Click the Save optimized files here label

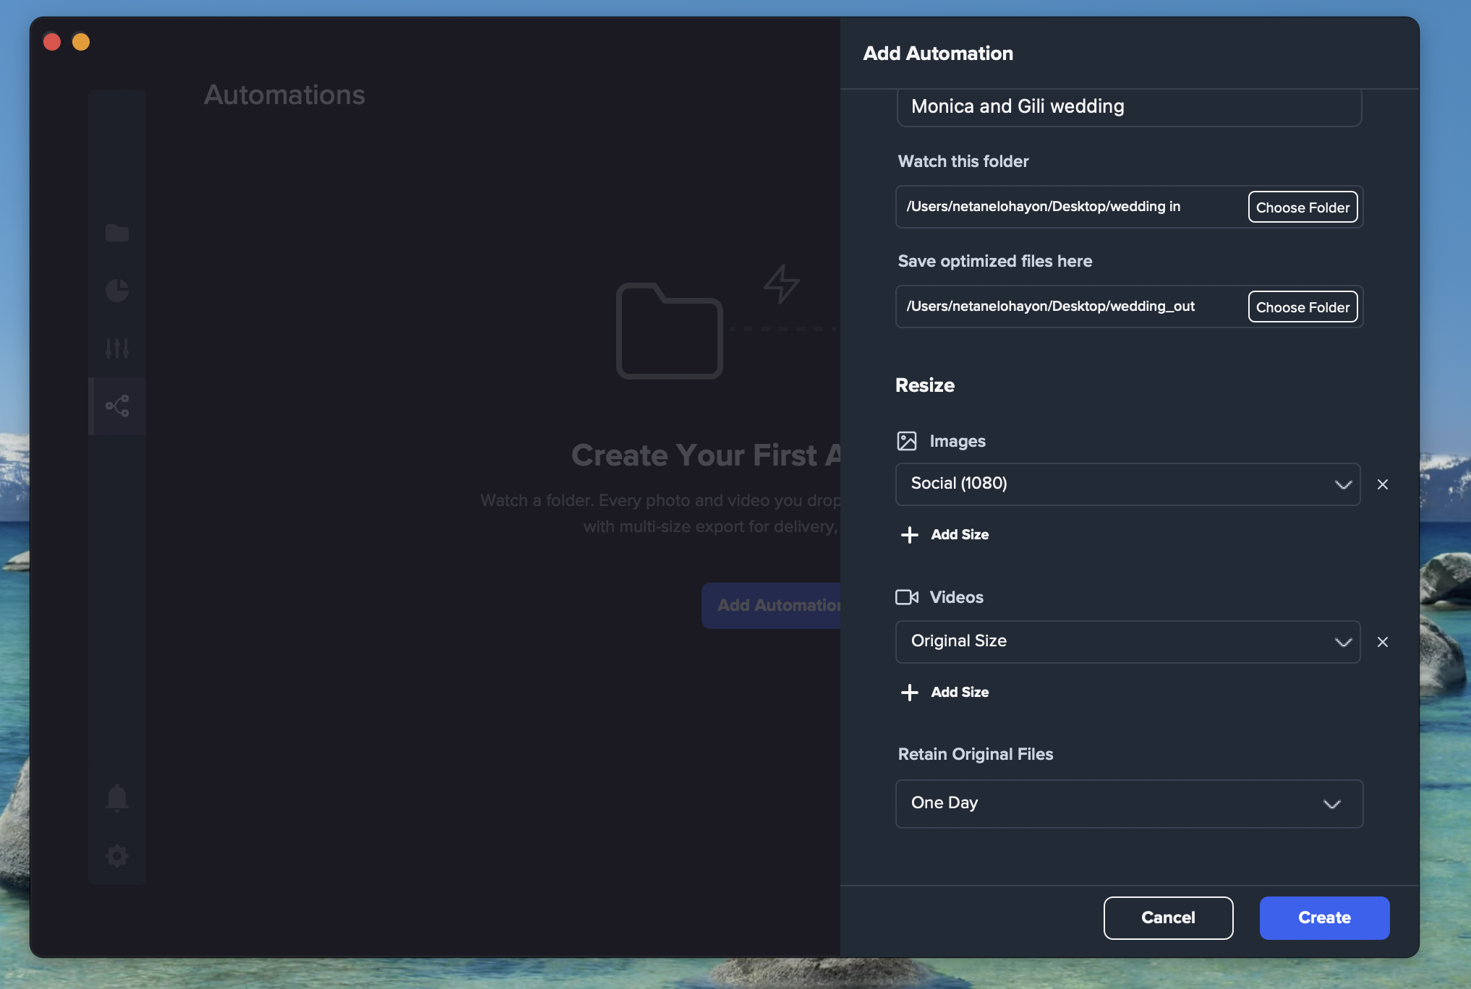tap(995, 261)
